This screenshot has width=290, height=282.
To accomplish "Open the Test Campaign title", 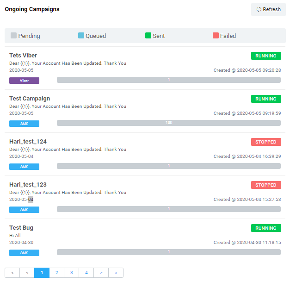I will click(30, 99).
